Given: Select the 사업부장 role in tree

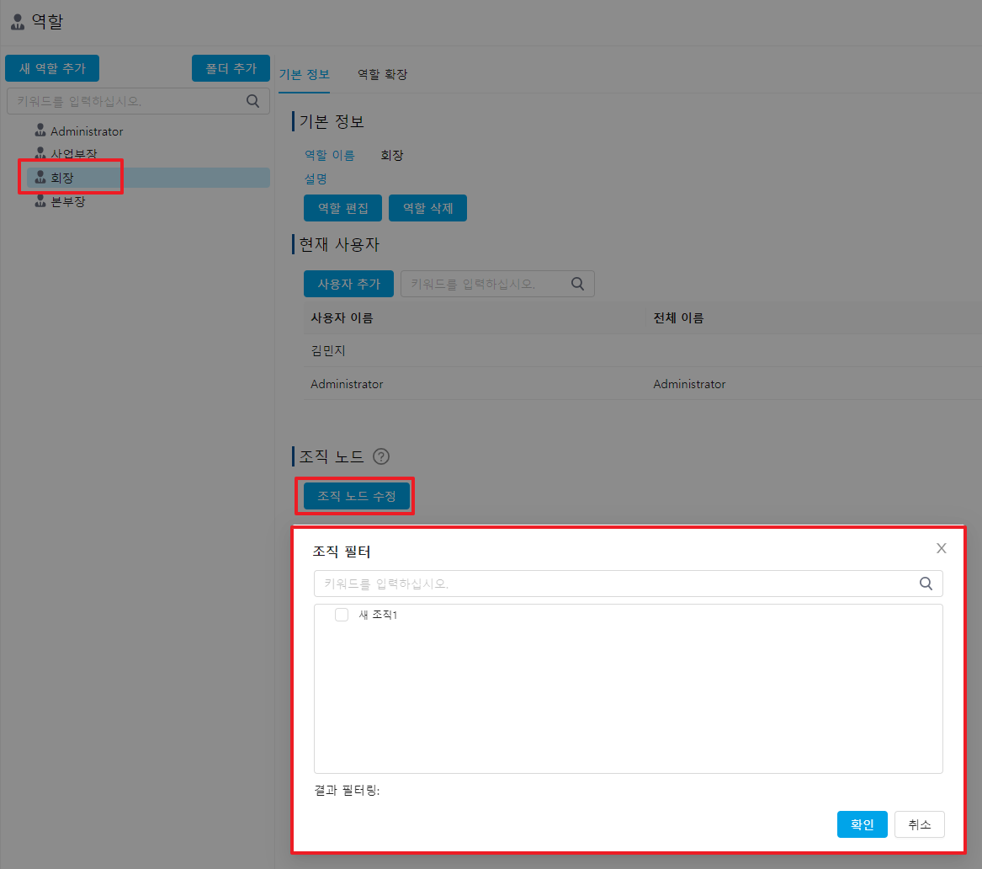Looking at the screenshot, I should coord(73,154).
